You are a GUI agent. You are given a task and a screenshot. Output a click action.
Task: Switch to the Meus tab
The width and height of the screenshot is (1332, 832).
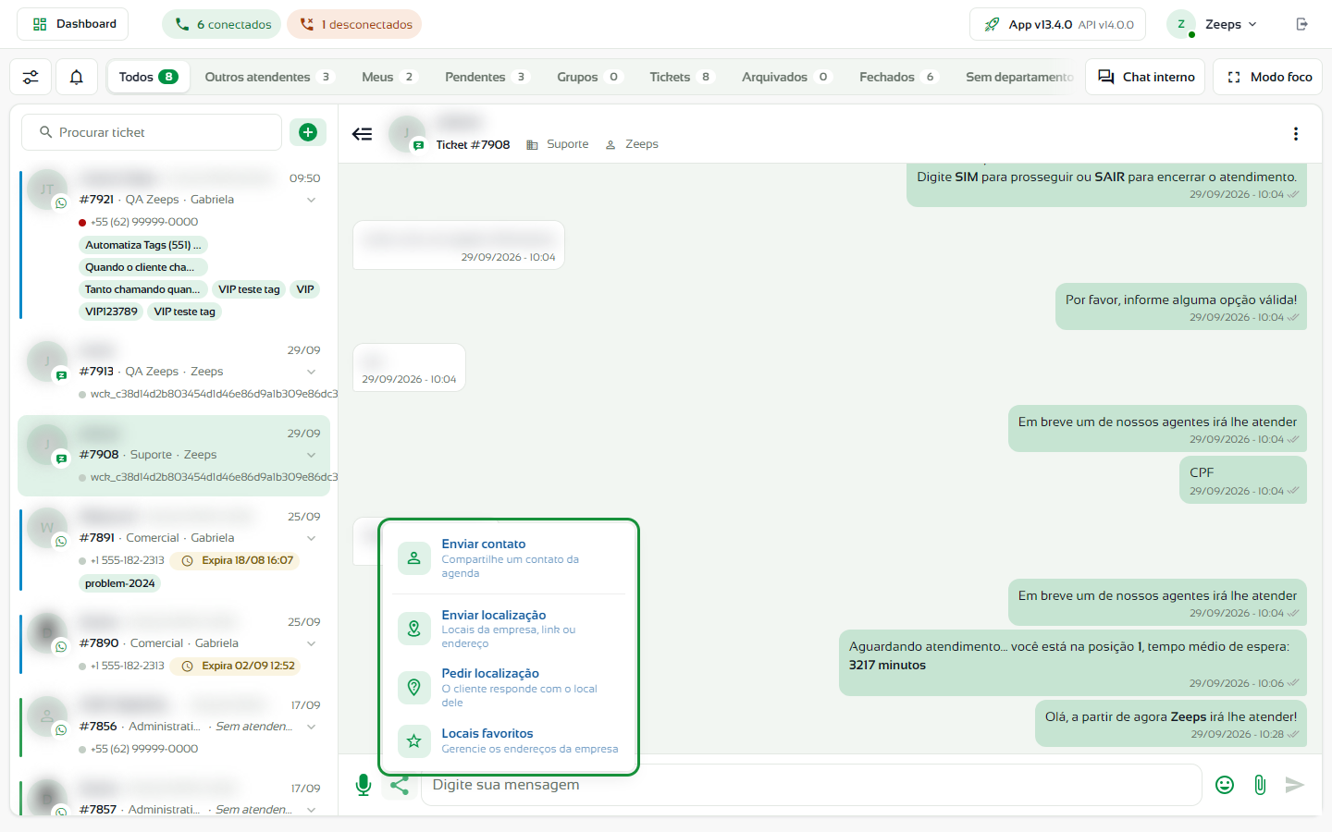point(389,77)
